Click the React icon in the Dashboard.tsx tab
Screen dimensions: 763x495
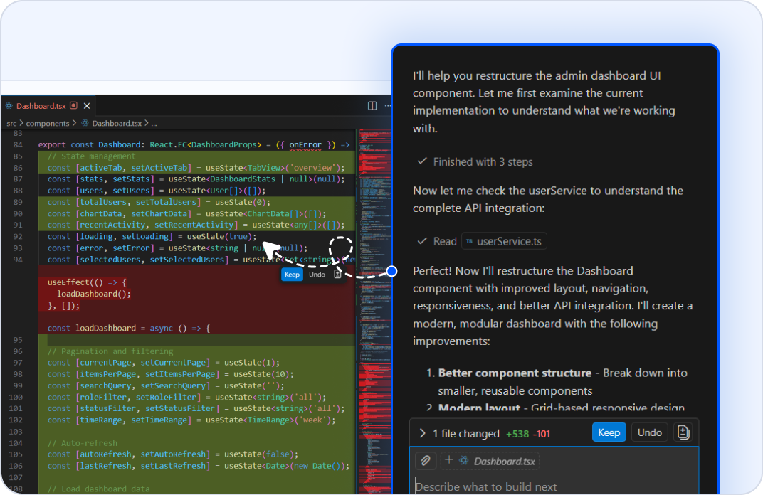click(9, 106)
